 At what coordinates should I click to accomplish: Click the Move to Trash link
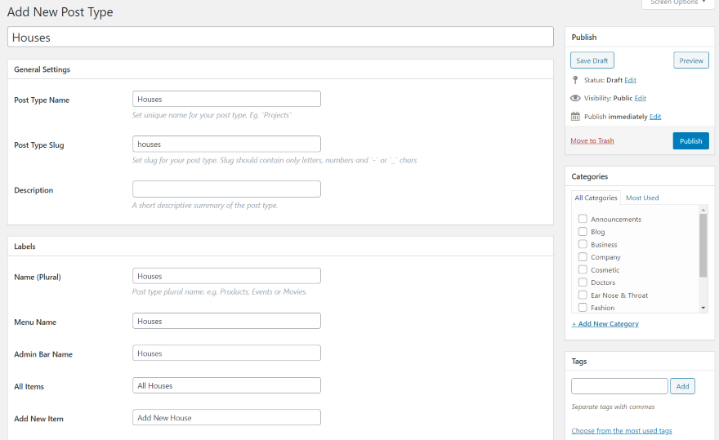click(x=592, y=140)
